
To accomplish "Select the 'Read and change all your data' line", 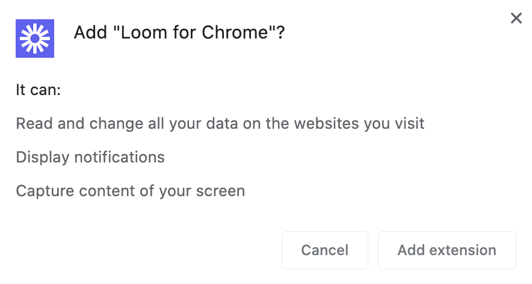I will pyautogui.click(x=220, y=124).
